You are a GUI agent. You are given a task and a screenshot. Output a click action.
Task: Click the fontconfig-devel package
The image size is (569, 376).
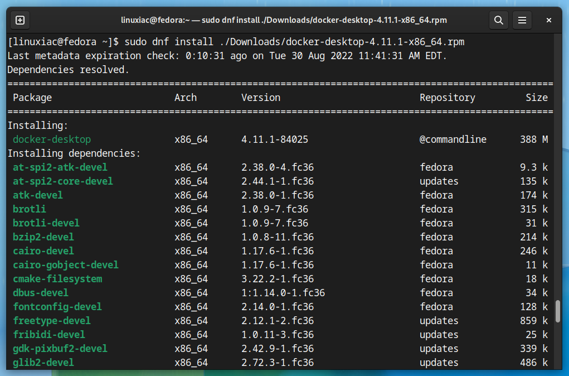click(x=57, y=307)
